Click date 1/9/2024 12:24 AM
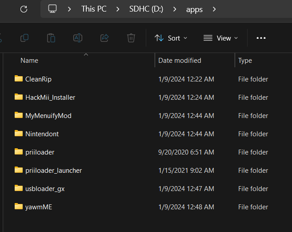Viewport: 292px width, 232px height. [x=186, y=98]
